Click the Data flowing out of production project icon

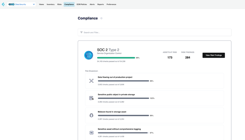[x=91, y=81]
